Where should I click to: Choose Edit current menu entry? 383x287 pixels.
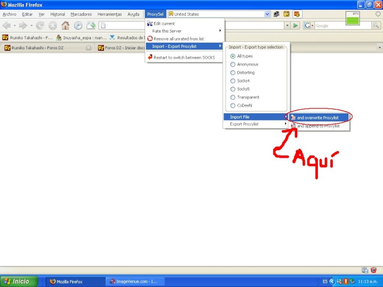(184, 23)
